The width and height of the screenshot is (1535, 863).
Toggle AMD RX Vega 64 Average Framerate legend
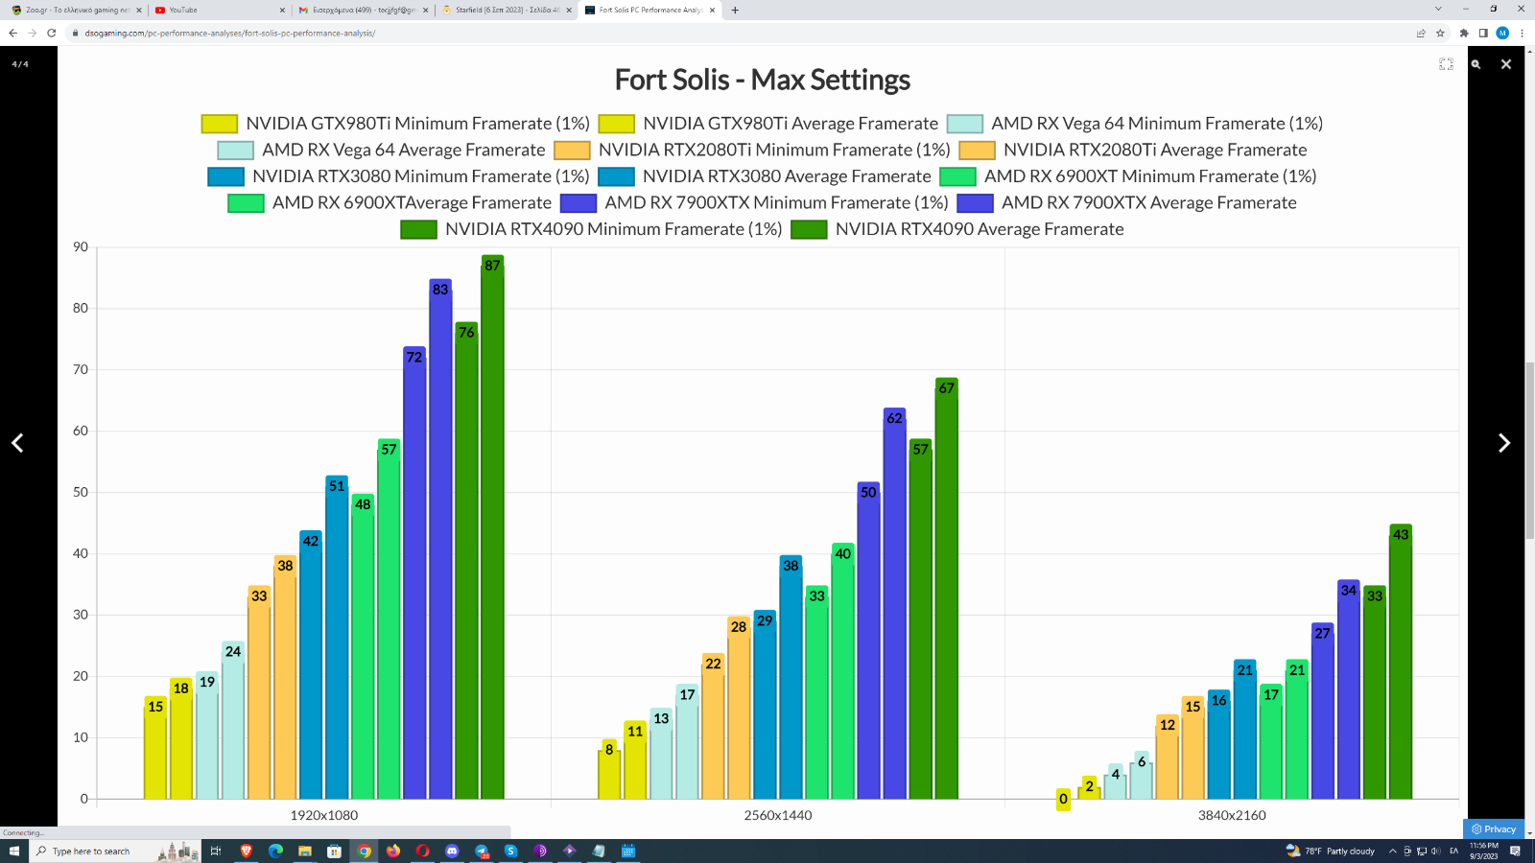(x=381, y=150)
